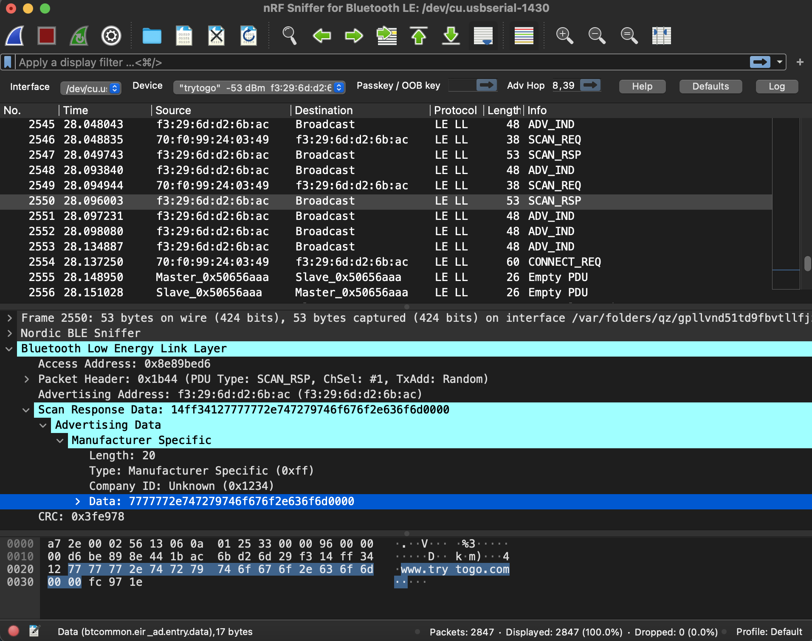Click Profile: Default in status bar
This screenshot has height=641, width=812.
(x=769, y=632)
